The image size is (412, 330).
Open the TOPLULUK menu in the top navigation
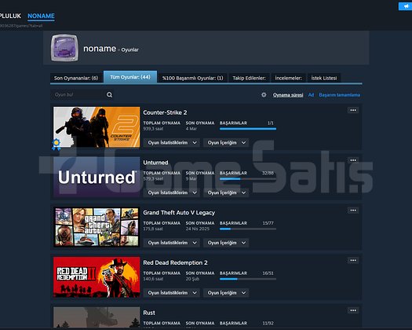click(x=10, y=16)
